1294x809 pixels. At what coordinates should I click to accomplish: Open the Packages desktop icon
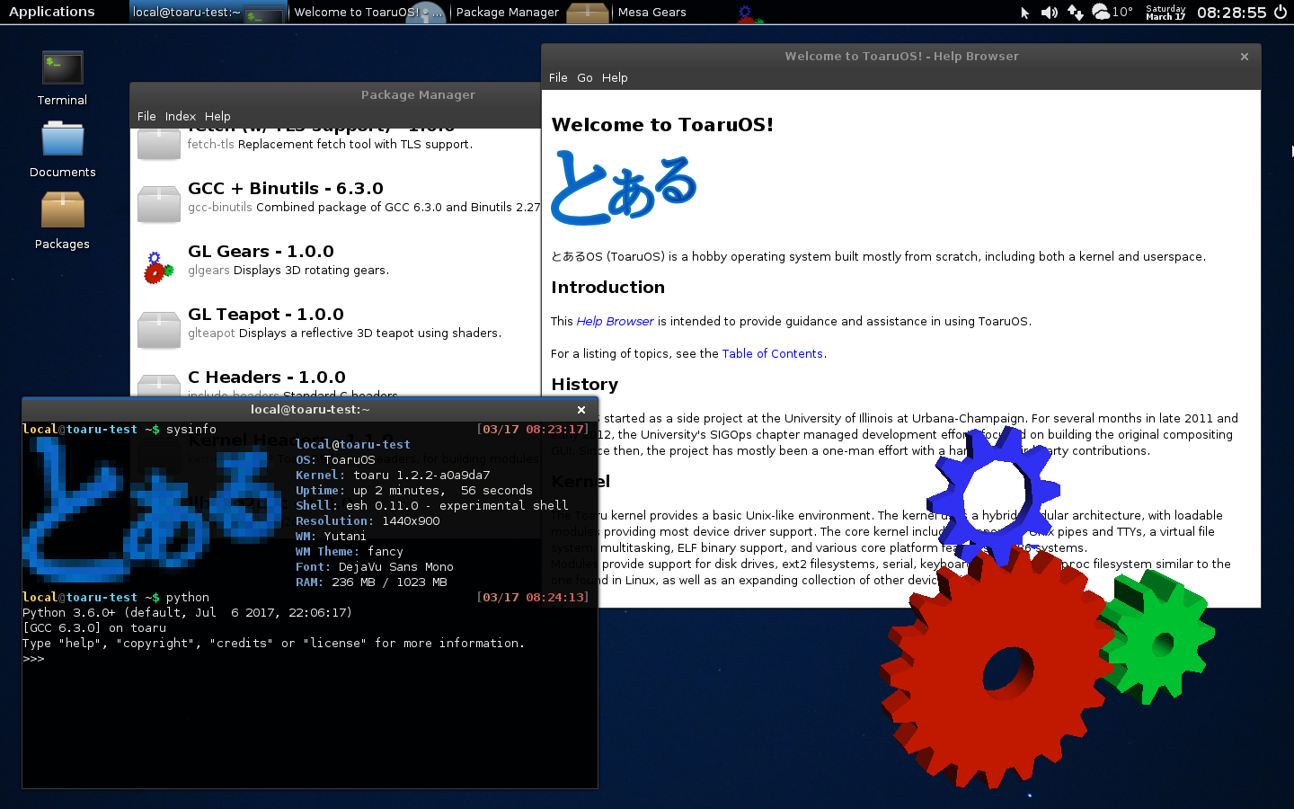(62, 221)
